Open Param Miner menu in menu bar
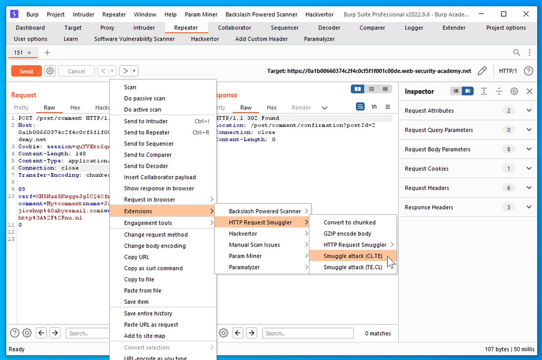Viewport: 542px width, 360px height. tap(201, 14)
